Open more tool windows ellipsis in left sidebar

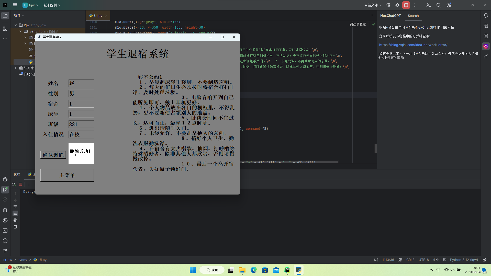pyautogui.click(x=5, y=39)
